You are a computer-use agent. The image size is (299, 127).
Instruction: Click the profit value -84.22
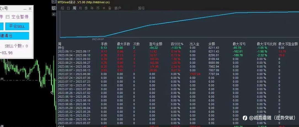coord(154,48)
